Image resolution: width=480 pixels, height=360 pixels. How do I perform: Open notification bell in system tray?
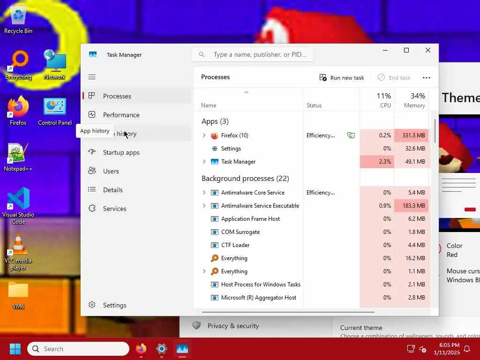pyautogui.click(x=467, y=349)
